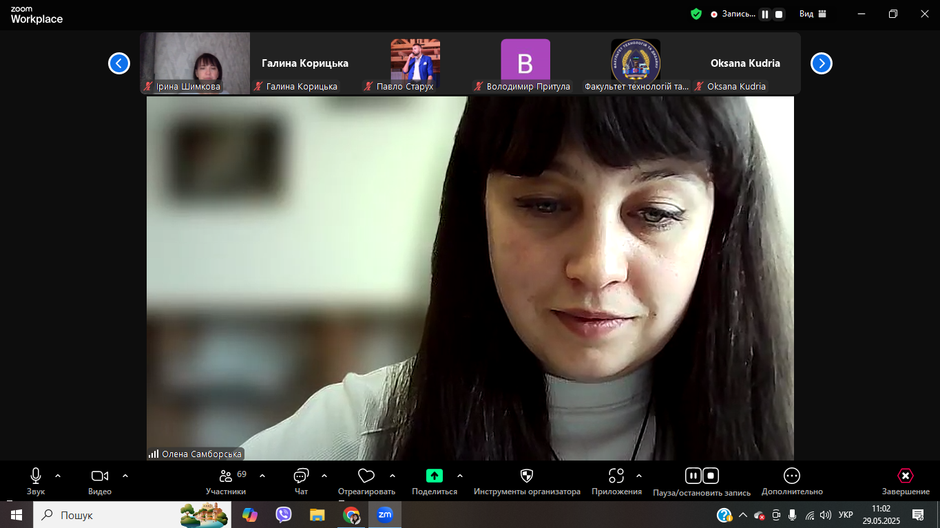Go to next participants page with blue arrow
This screenshot has width=940, height=528.
[x=820, y=63]
